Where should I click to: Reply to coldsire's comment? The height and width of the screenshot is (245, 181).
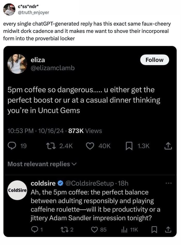pos(34,229)
